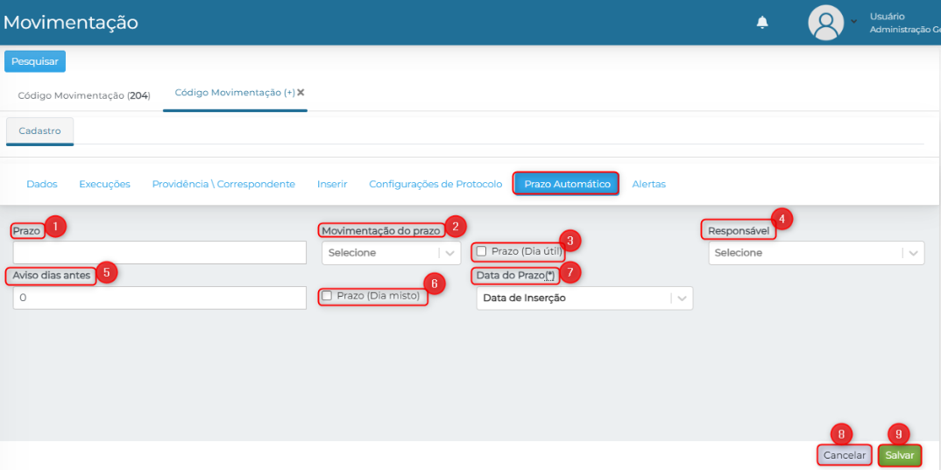Select the Prazo Automático tab
Image resolution: width=941 pixels, height=470 pixels.
567,184
